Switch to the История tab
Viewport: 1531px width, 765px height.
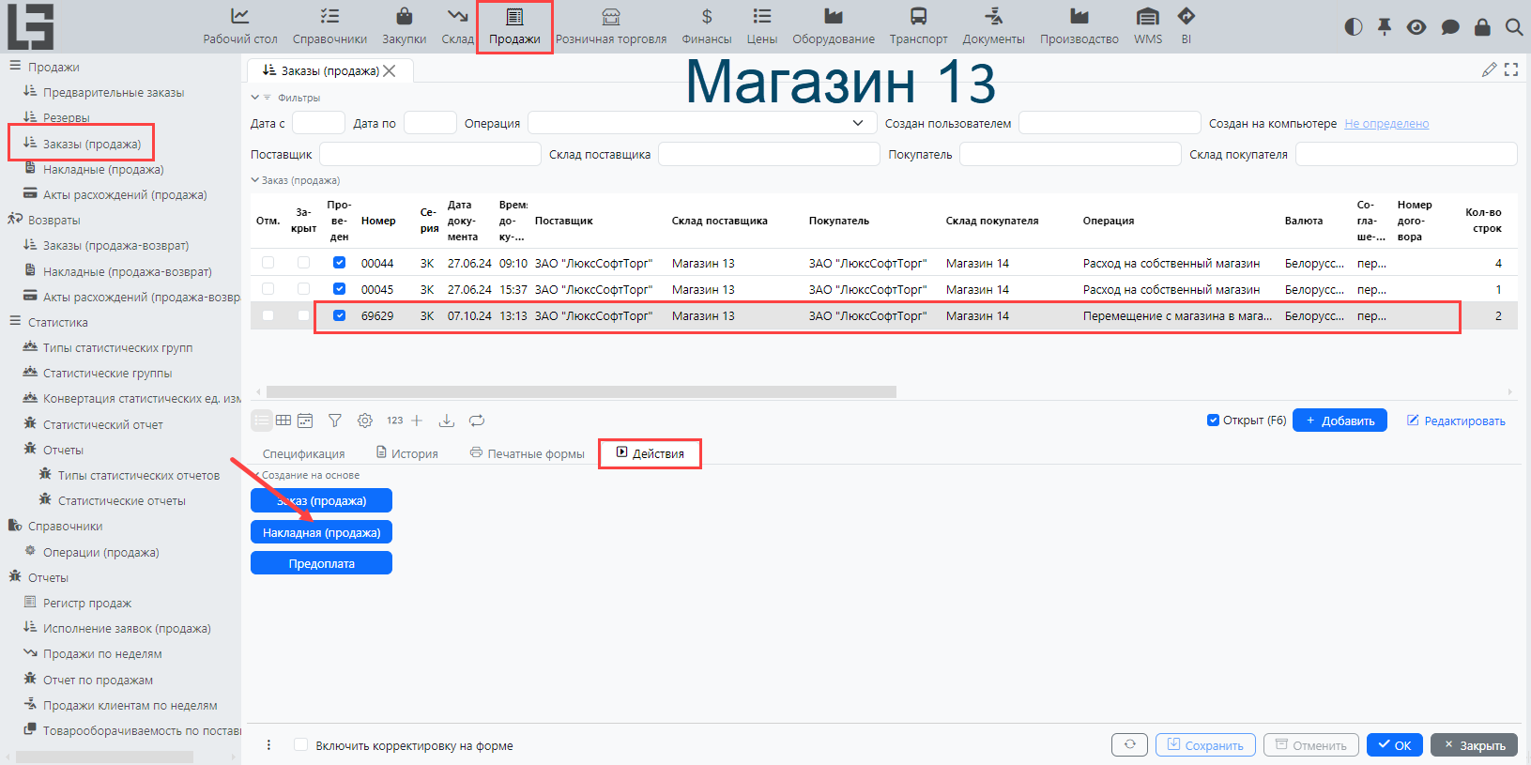point(406,453)
